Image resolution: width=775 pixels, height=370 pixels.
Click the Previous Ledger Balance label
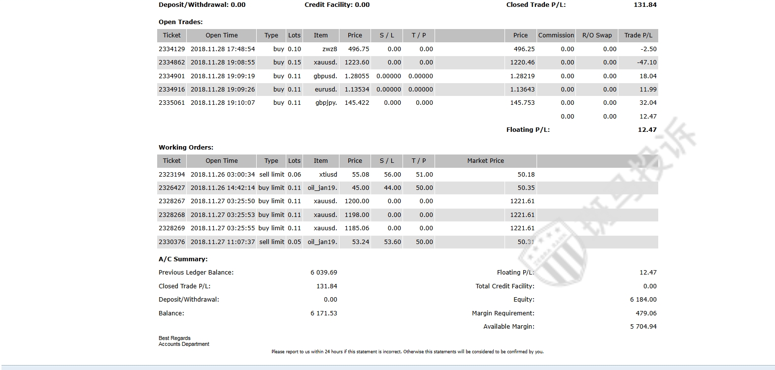click(x=196, y=273)
